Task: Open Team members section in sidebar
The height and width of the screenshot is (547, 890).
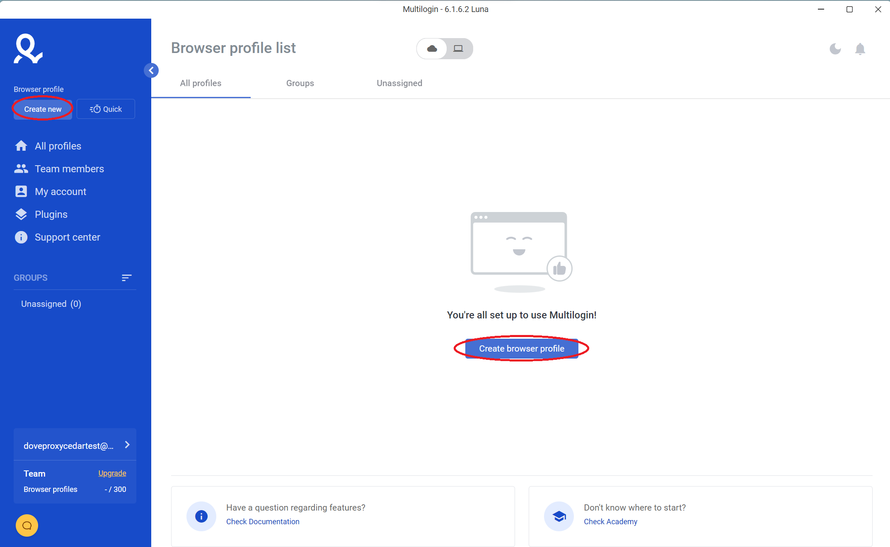Action: (x=69, y=169)
